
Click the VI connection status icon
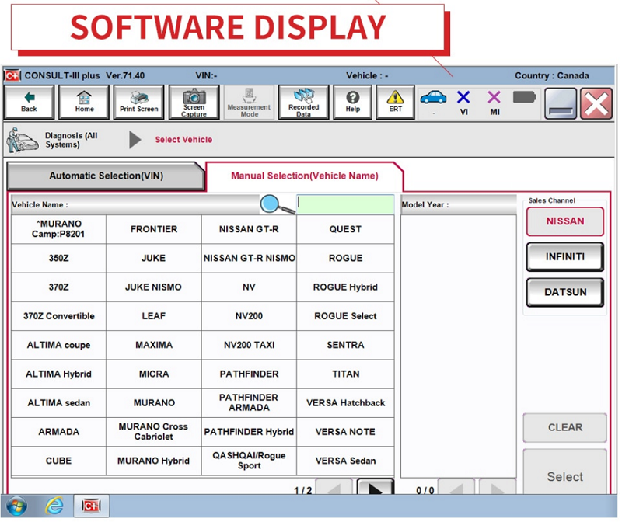463,98
